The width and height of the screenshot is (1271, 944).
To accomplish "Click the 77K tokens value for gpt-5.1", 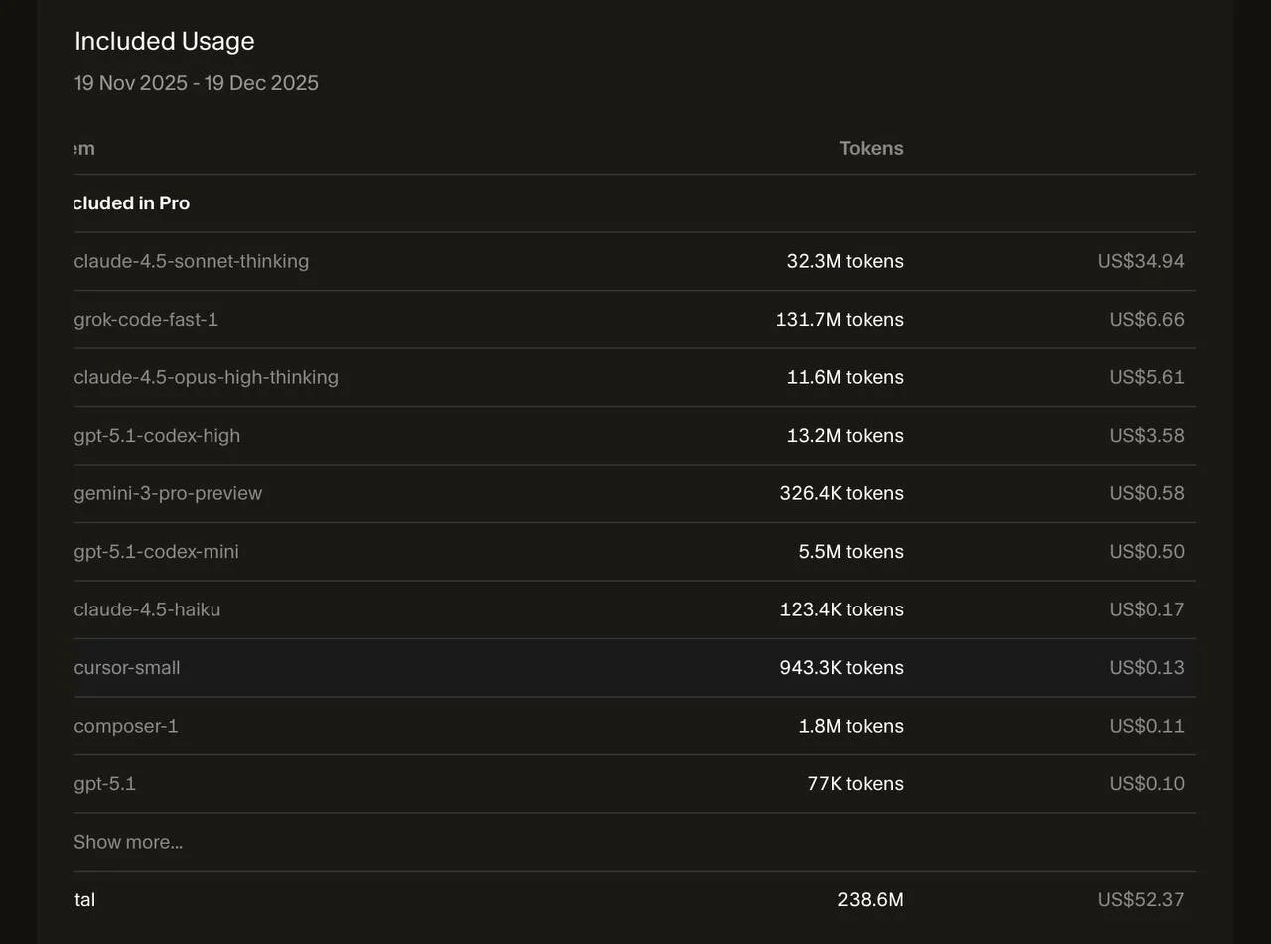I will (x=855, y=784).
